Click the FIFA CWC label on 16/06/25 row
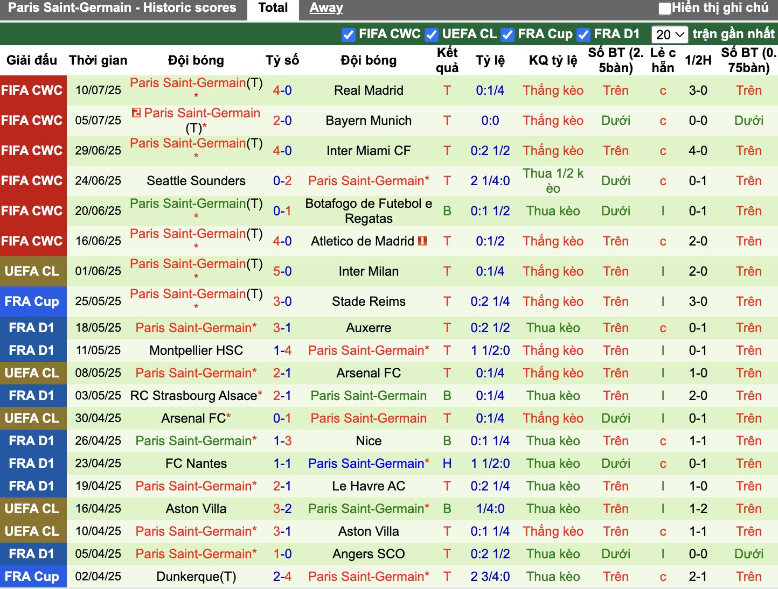778x589 pixels. pos(32,241)
